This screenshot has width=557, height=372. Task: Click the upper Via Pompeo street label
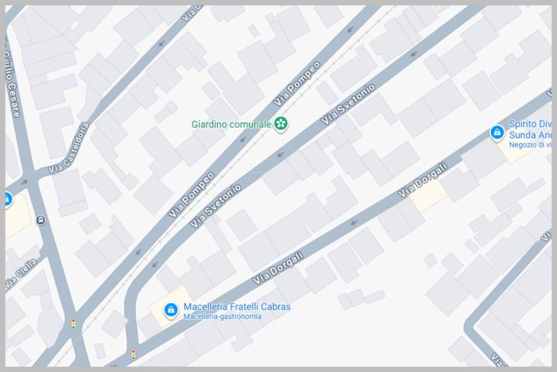[x=297, y=84]
